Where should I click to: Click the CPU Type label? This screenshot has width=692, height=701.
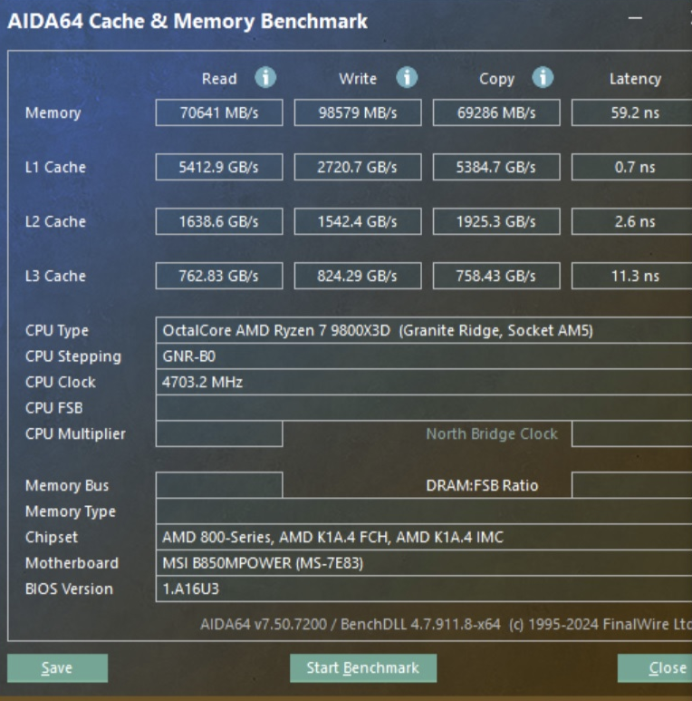57,331
